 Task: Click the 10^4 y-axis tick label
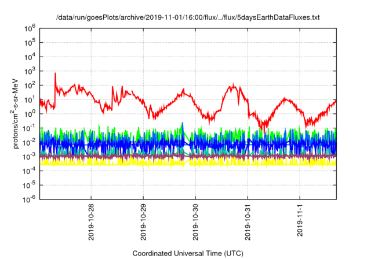pyautogui.click(x=30, y=57)
